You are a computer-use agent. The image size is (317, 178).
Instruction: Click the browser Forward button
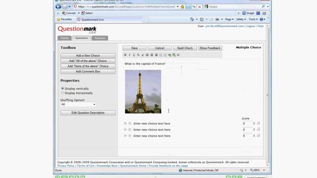(x=64, y=6)
